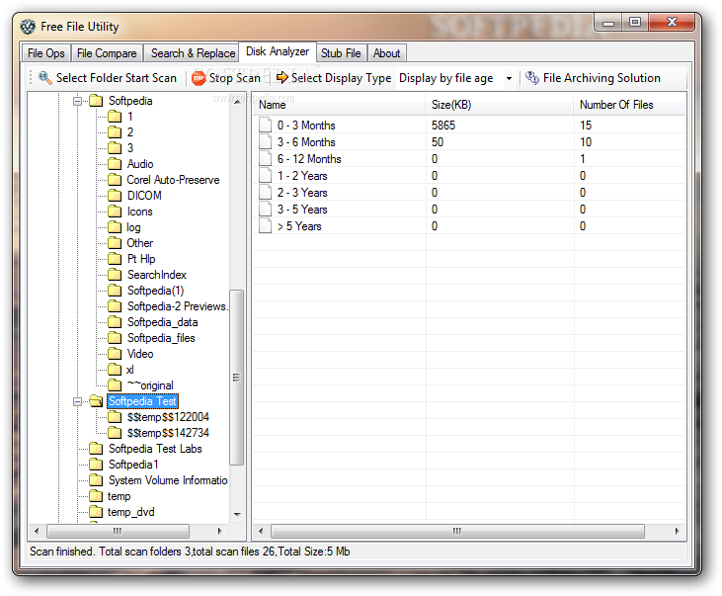The image size is (722, 596).
Task: Click the Video folder icon
Action: tap(115, 354)
